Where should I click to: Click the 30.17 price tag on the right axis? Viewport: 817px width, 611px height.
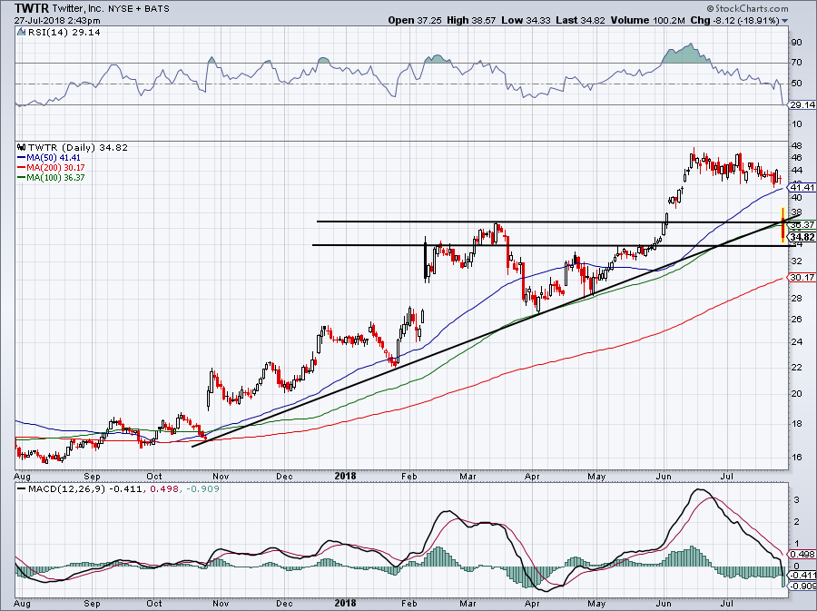(x=802, y=277)
